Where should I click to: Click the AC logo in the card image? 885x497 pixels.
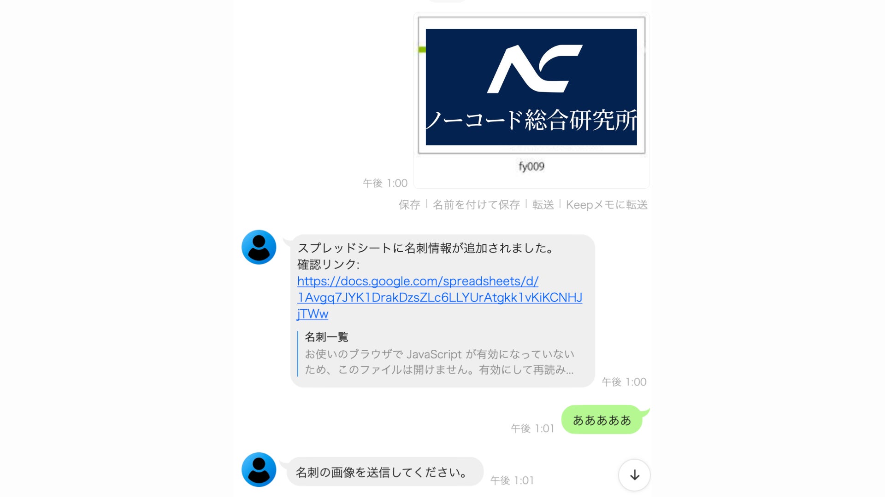pyautogui.click(x=535, y=69)
